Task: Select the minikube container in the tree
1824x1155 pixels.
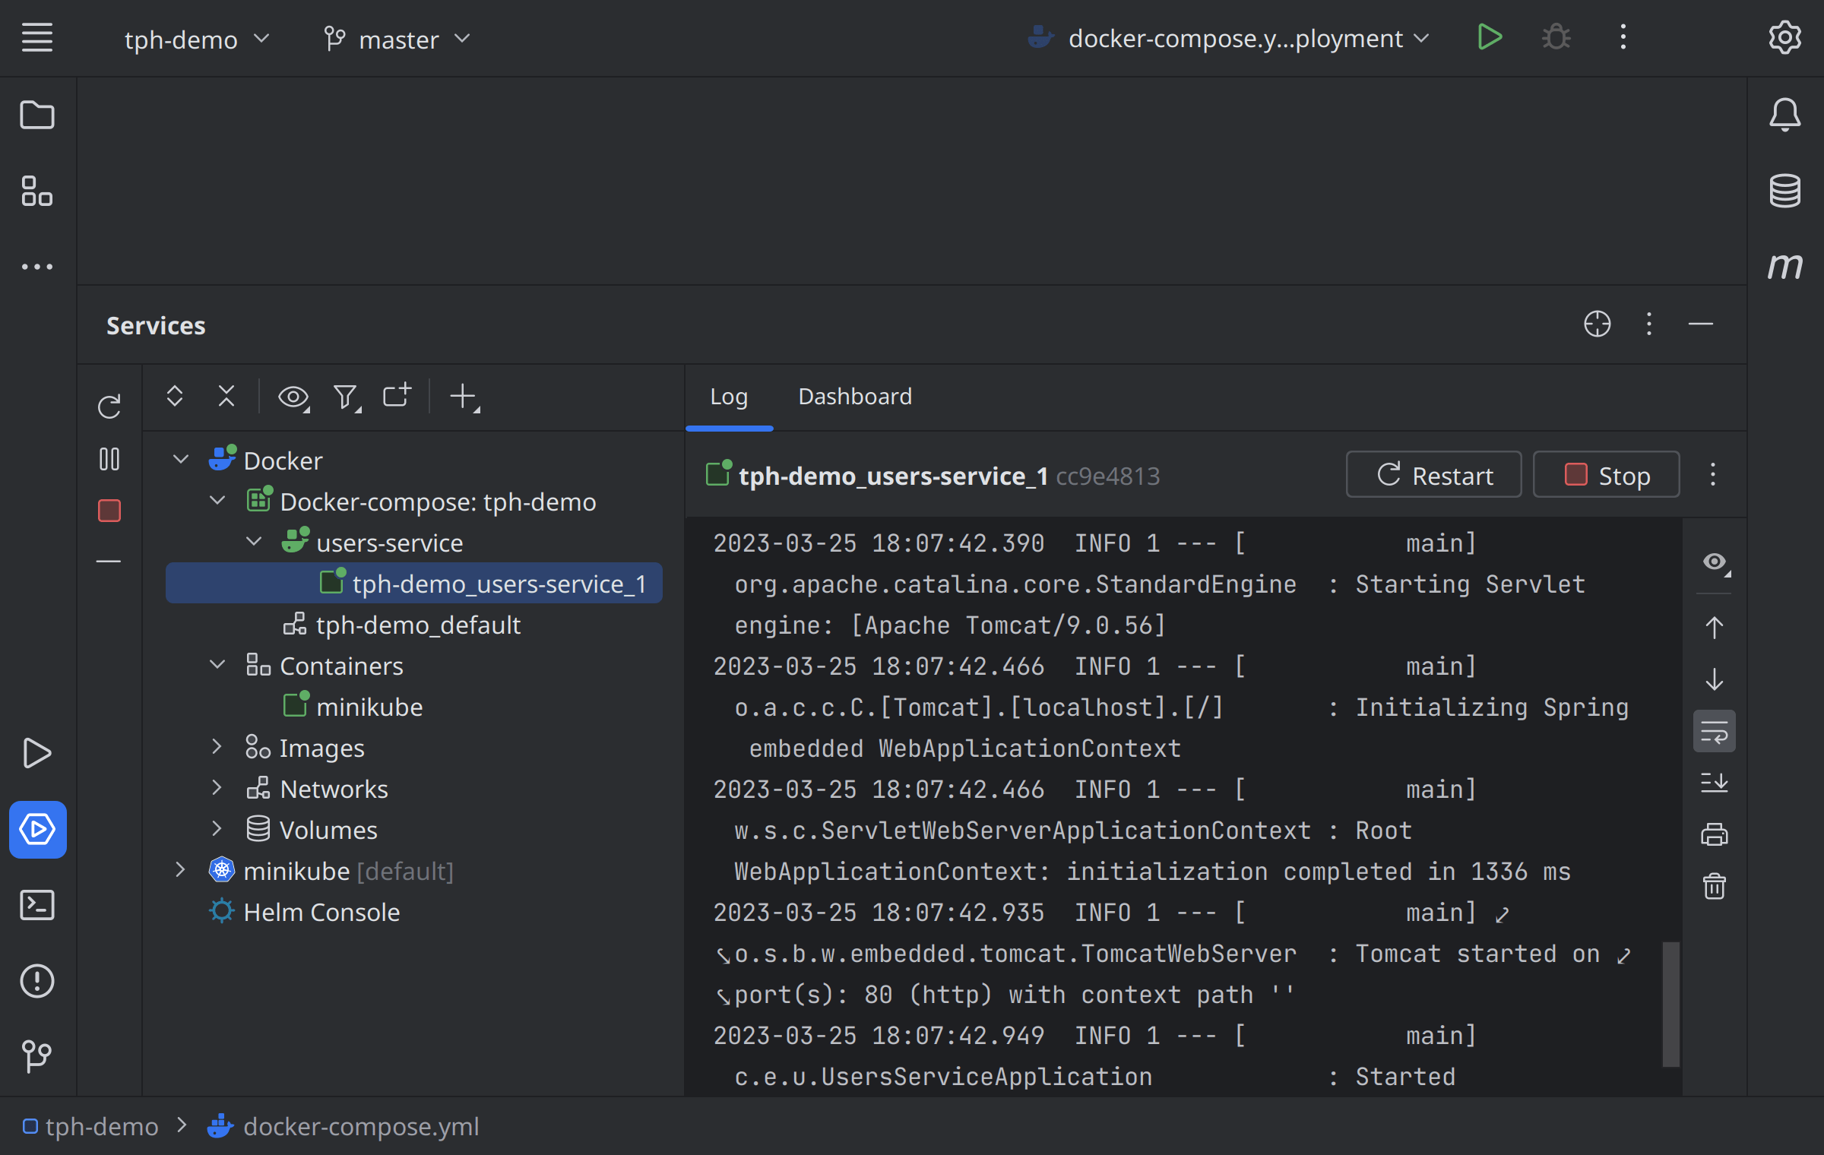Action: 370,706
